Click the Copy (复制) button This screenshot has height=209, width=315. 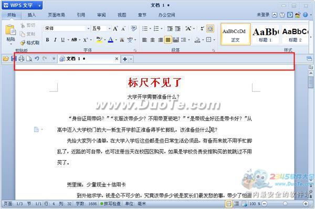pyautogui.click(x=28, y=34)
